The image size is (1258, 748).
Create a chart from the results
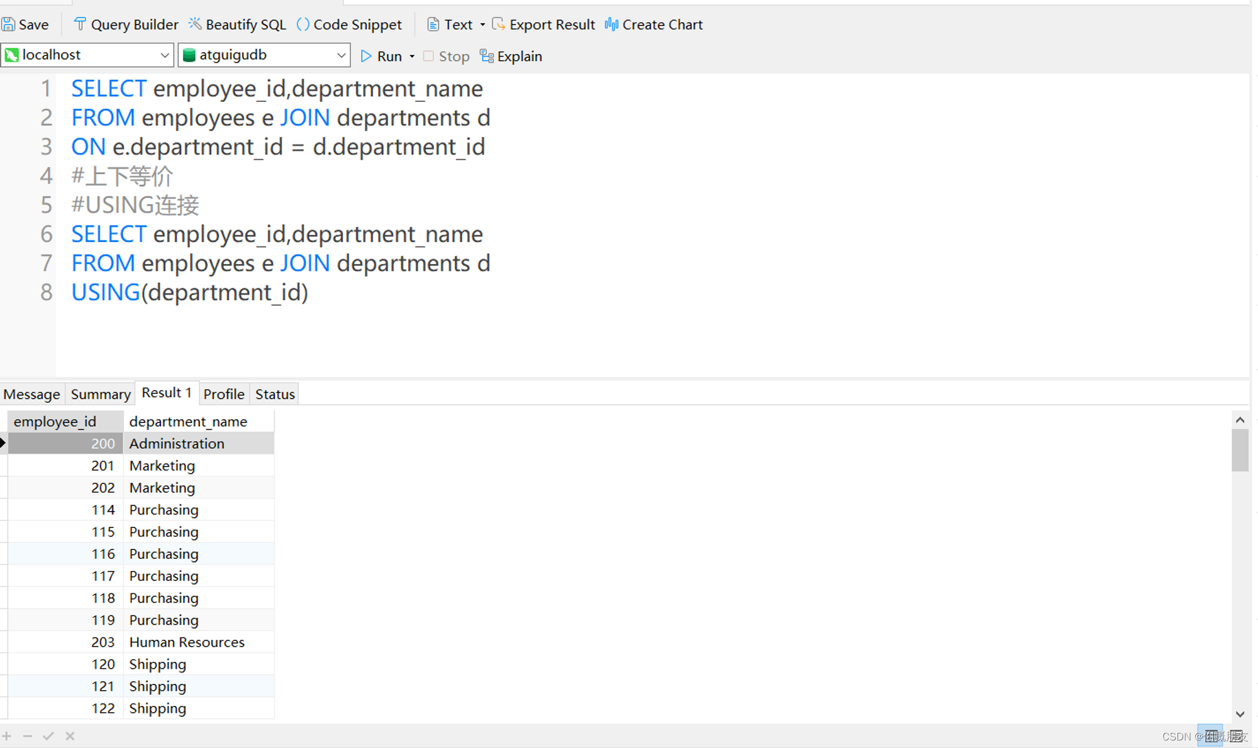[x=654, y=24]
